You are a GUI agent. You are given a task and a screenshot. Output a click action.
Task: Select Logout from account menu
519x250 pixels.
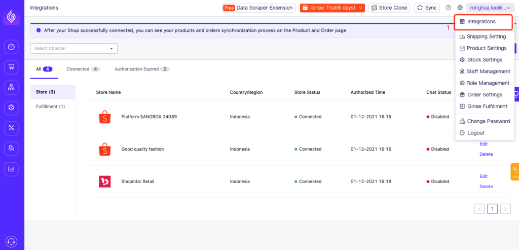point(485,133)
